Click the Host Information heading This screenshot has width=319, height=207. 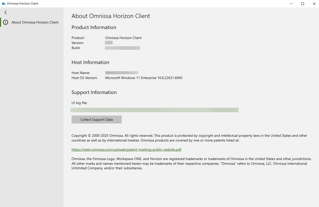90,62
